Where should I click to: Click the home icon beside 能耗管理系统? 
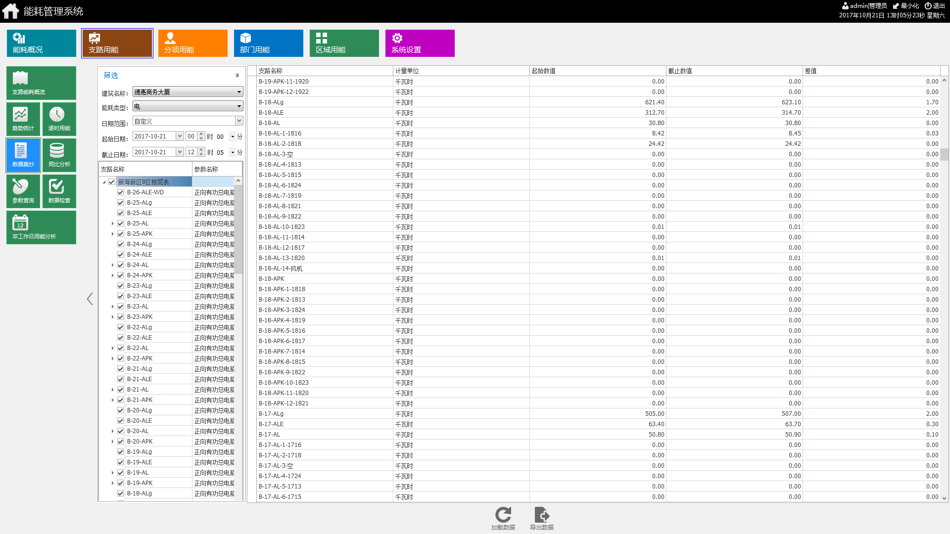tap(10, 11)
